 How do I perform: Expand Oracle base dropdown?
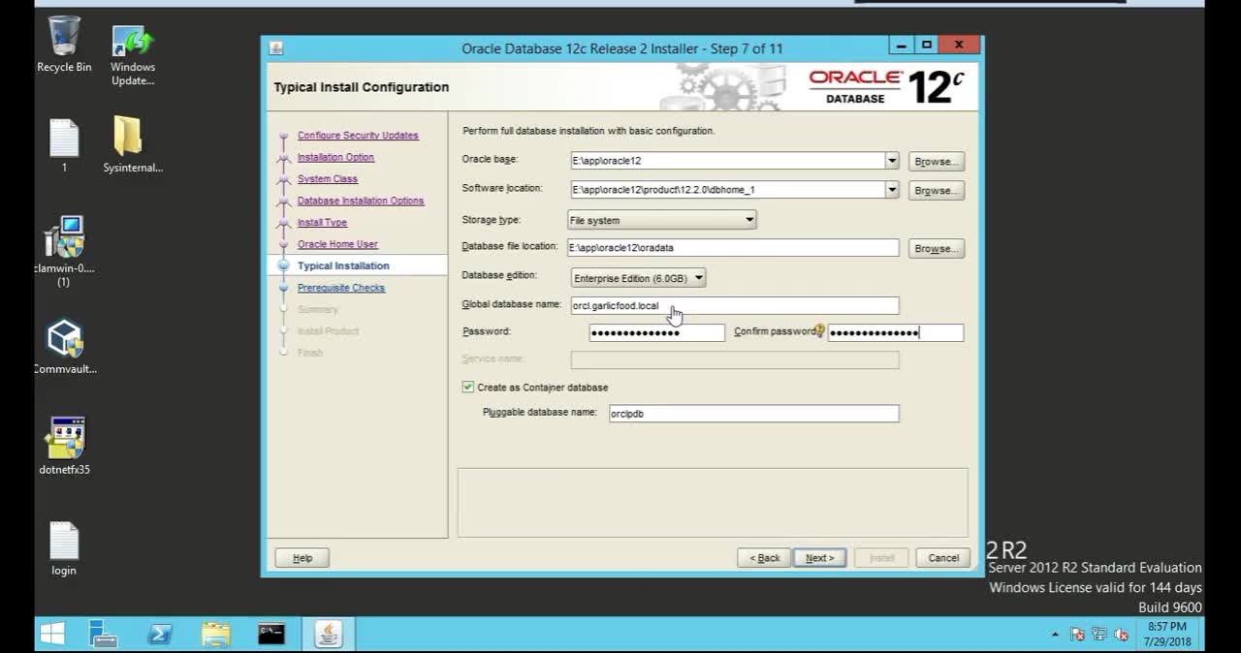point(892,161)
